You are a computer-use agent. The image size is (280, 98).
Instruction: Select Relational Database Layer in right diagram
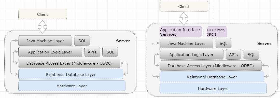pyautogui.click(x=212, y=77)
